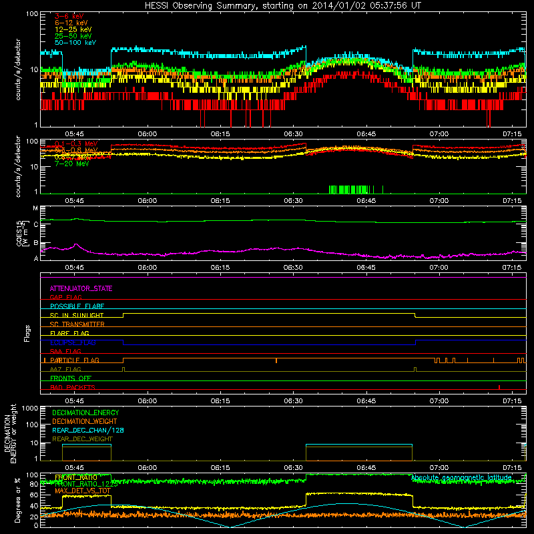Click the M class tick on GOES axis
Viewport: 534px width, 534px height.
(x=35, y=208)
